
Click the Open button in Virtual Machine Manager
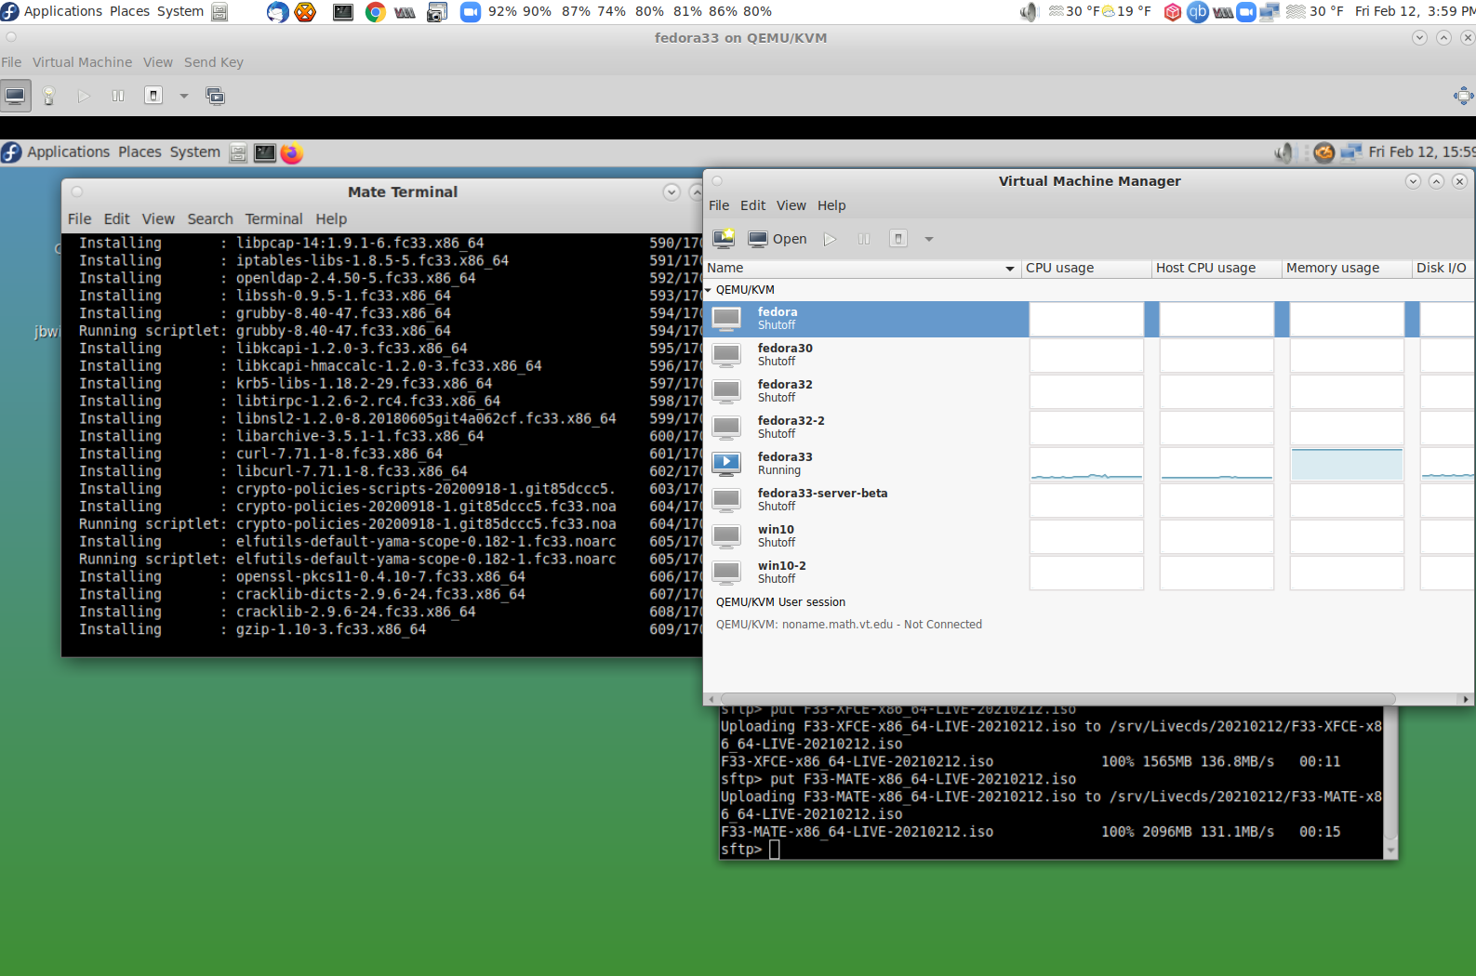tap(778, 239)
